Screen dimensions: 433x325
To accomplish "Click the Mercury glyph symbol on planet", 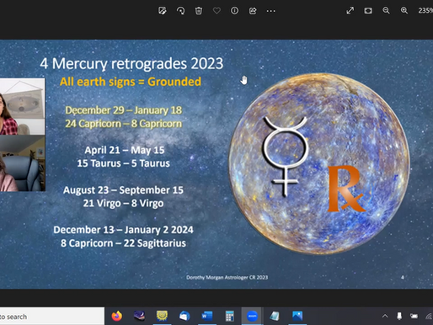I will click(x=286, y=156).
